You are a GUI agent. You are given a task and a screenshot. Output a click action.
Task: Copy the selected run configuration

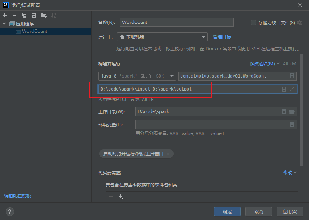pyautogui.click(x=24, y=15)
